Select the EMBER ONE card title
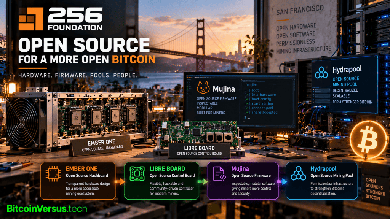Image resolution: width=390 pixels, height=219 pixels. tap(82, 169)
